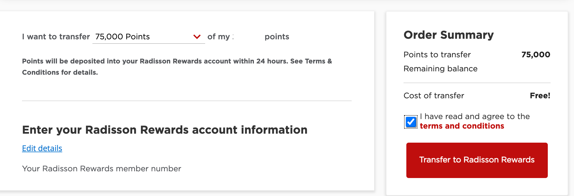Click the 'Conditions for details.' text line
This screenshot has width=574, height=196.
pyautogui.click(x=60, y=72)
